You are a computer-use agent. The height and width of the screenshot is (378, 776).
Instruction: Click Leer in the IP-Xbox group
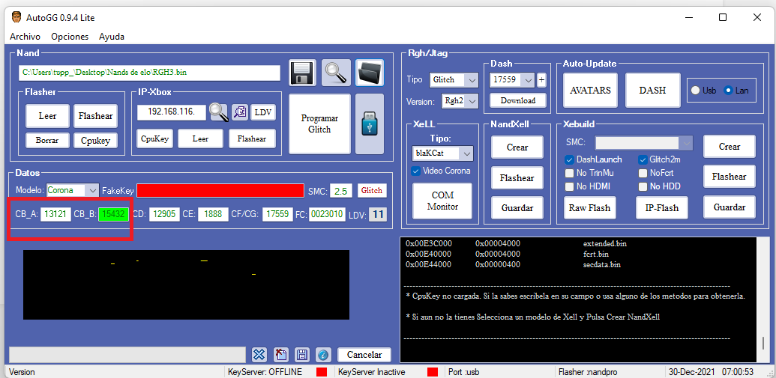[200, 138]
